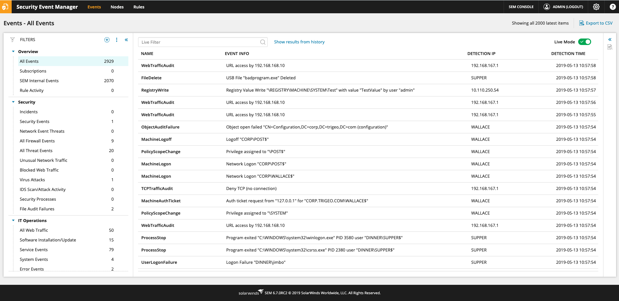This screenshot has height=301, width=619.
Task: Open the filters options kebab menu
Action: [x=117, y=39]
